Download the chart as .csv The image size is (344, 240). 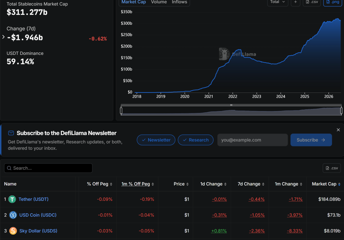click(x=312, y=2)
